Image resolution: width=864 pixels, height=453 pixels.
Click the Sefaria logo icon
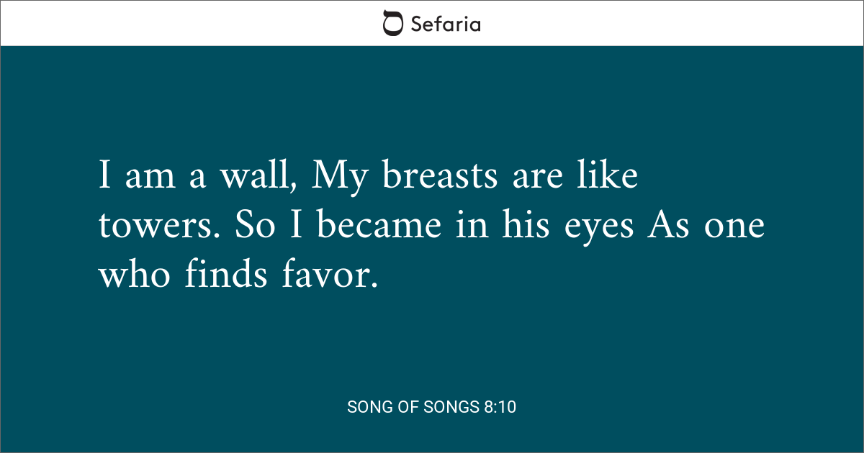click(x=392, y=23)
